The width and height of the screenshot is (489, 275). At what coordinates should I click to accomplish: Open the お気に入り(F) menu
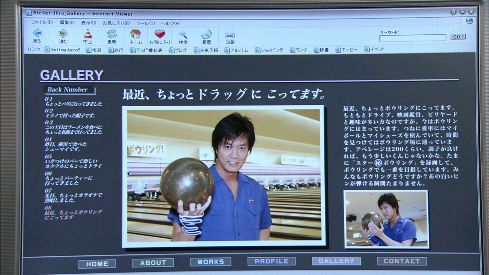[116, 23]
